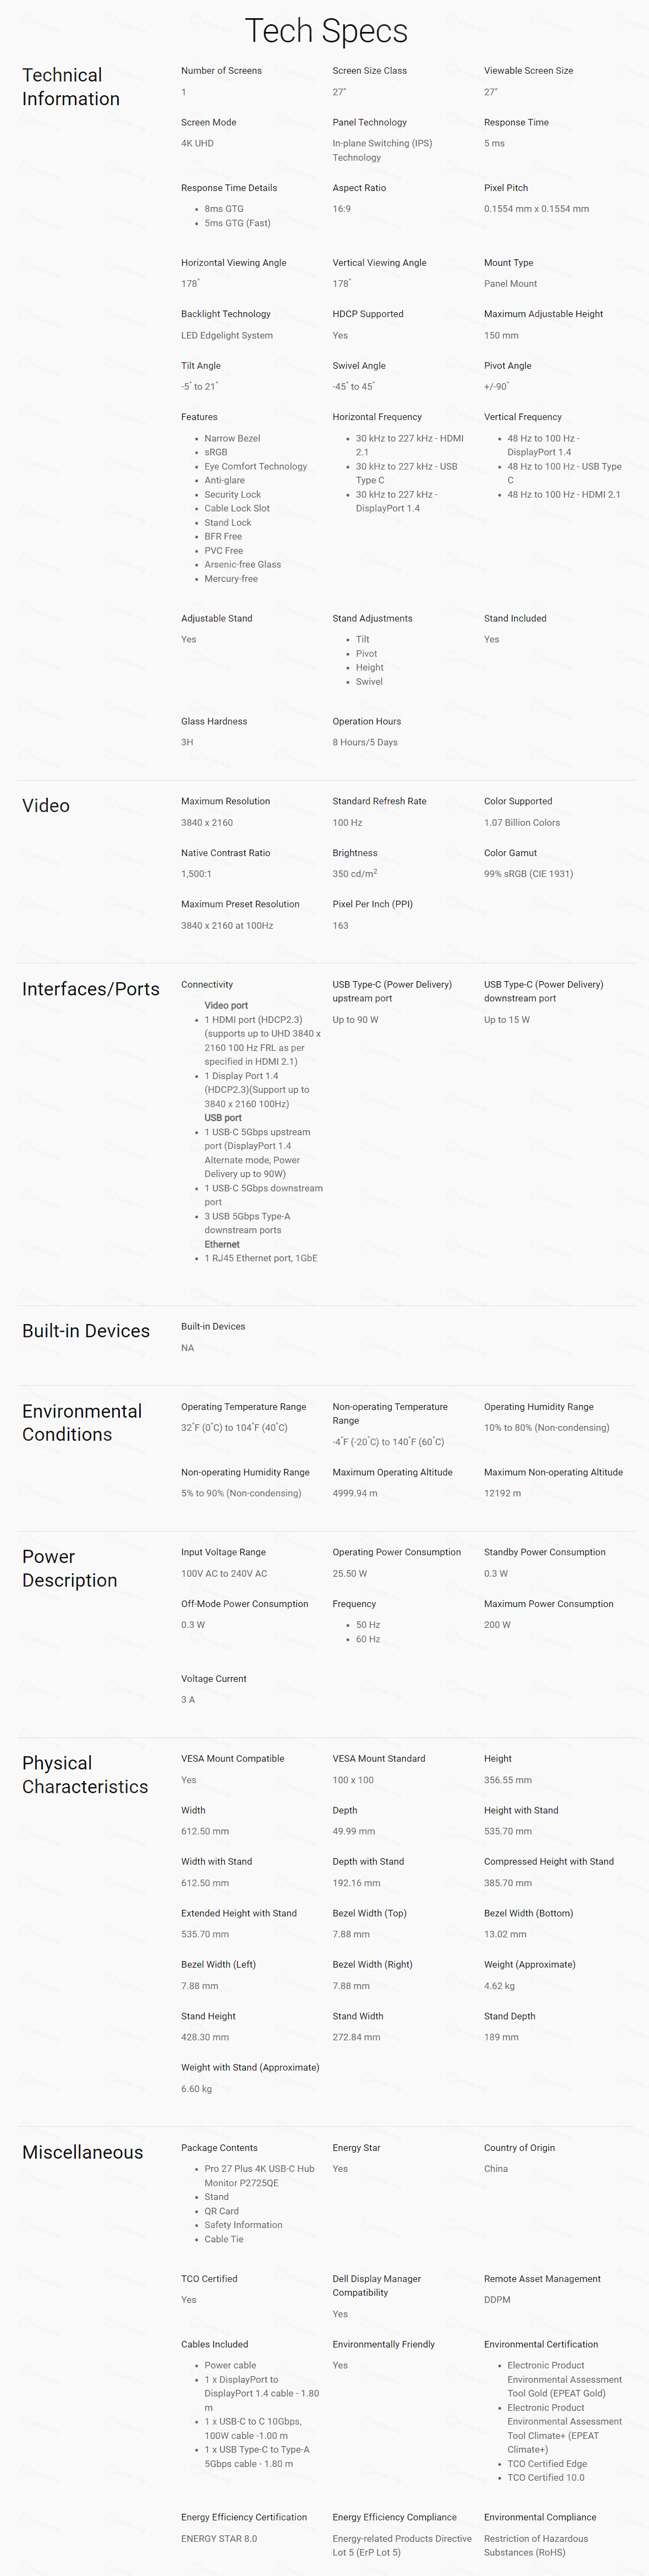Select the Environmental Conditions section heading
Viewport: 649px width, 2576px height.
pos(82,1422)
